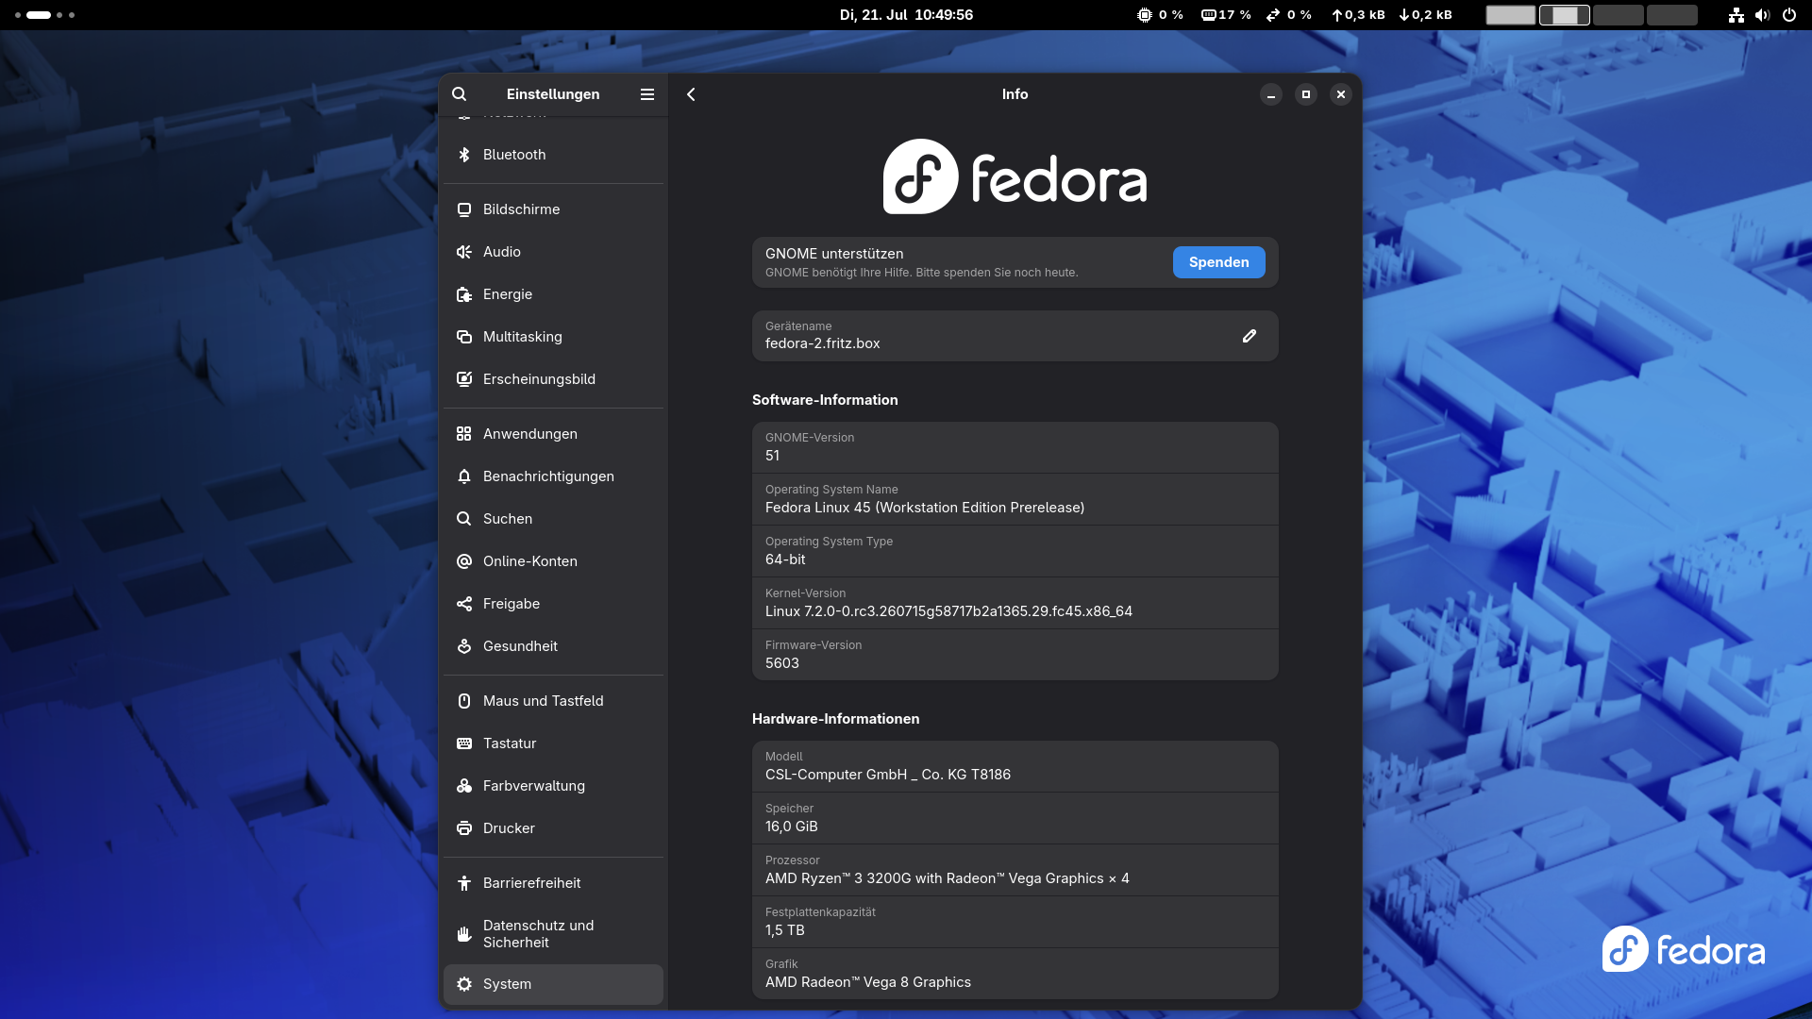This screenshot has height=1019, width=1812.
Task: Click the Bildschirme monitor icon
Action: pyautogui.click(x=464, y=209)
